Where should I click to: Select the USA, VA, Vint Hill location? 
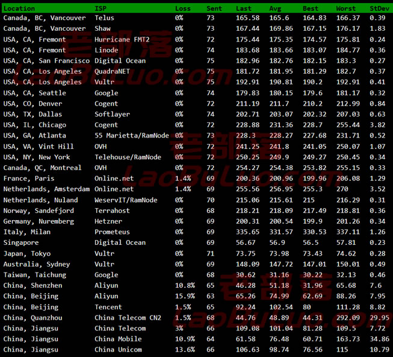[x=39, y=147]
